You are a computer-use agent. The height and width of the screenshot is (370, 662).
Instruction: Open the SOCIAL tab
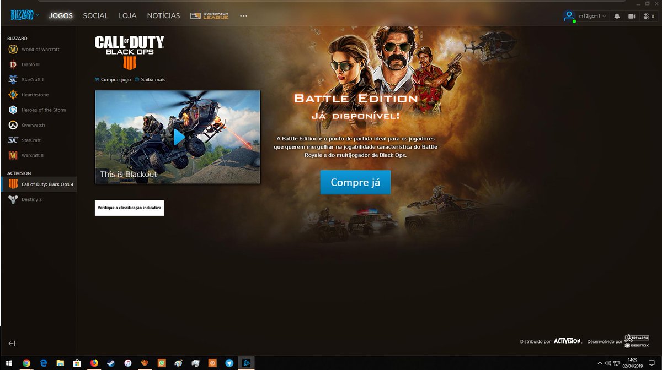95,16
